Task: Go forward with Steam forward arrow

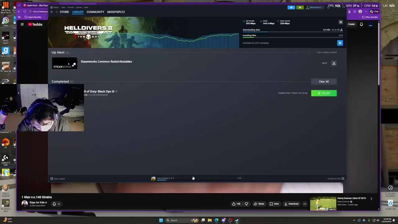Action: pos(56,12)
